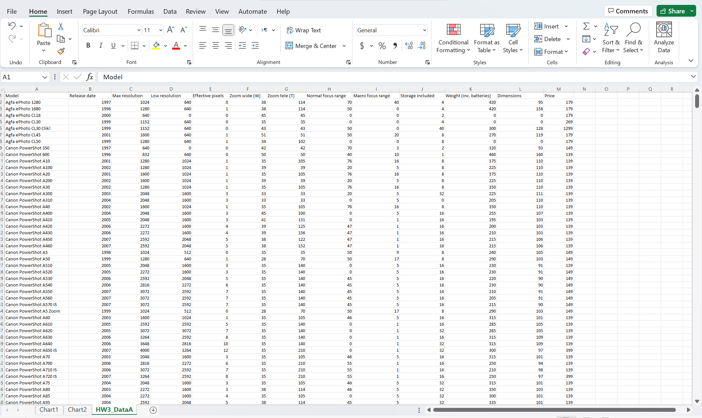Click the Fill down icon in Editing
The height and width of the screenshot is (418, 702).
coord(586,39)
